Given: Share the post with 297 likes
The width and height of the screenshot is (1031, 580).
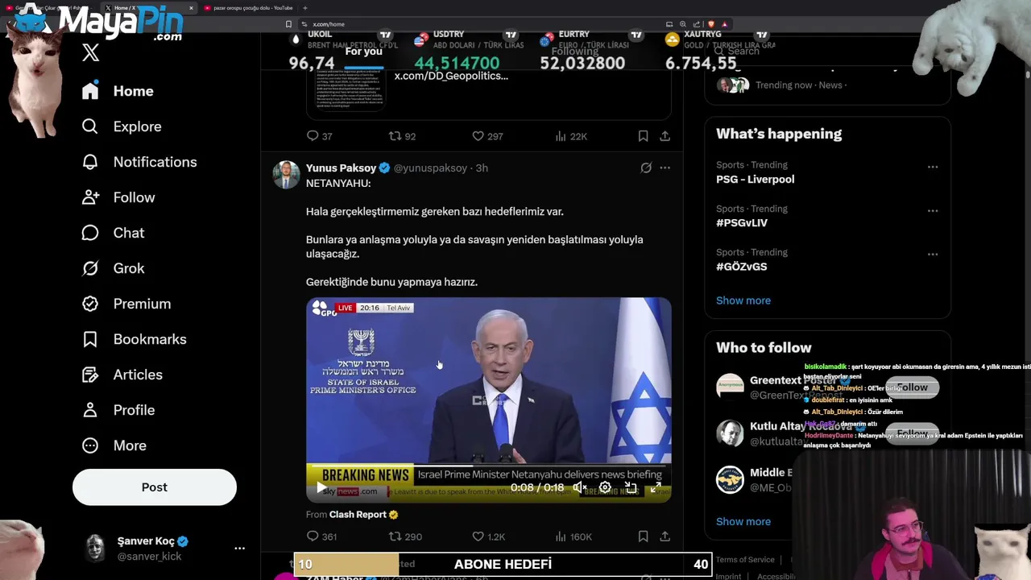Looking at the screenshot, I should (665, 136).
